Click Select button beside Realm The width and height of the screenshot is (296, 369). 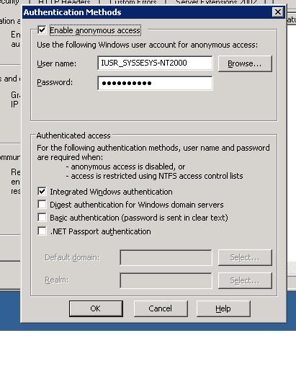point(245,280)
